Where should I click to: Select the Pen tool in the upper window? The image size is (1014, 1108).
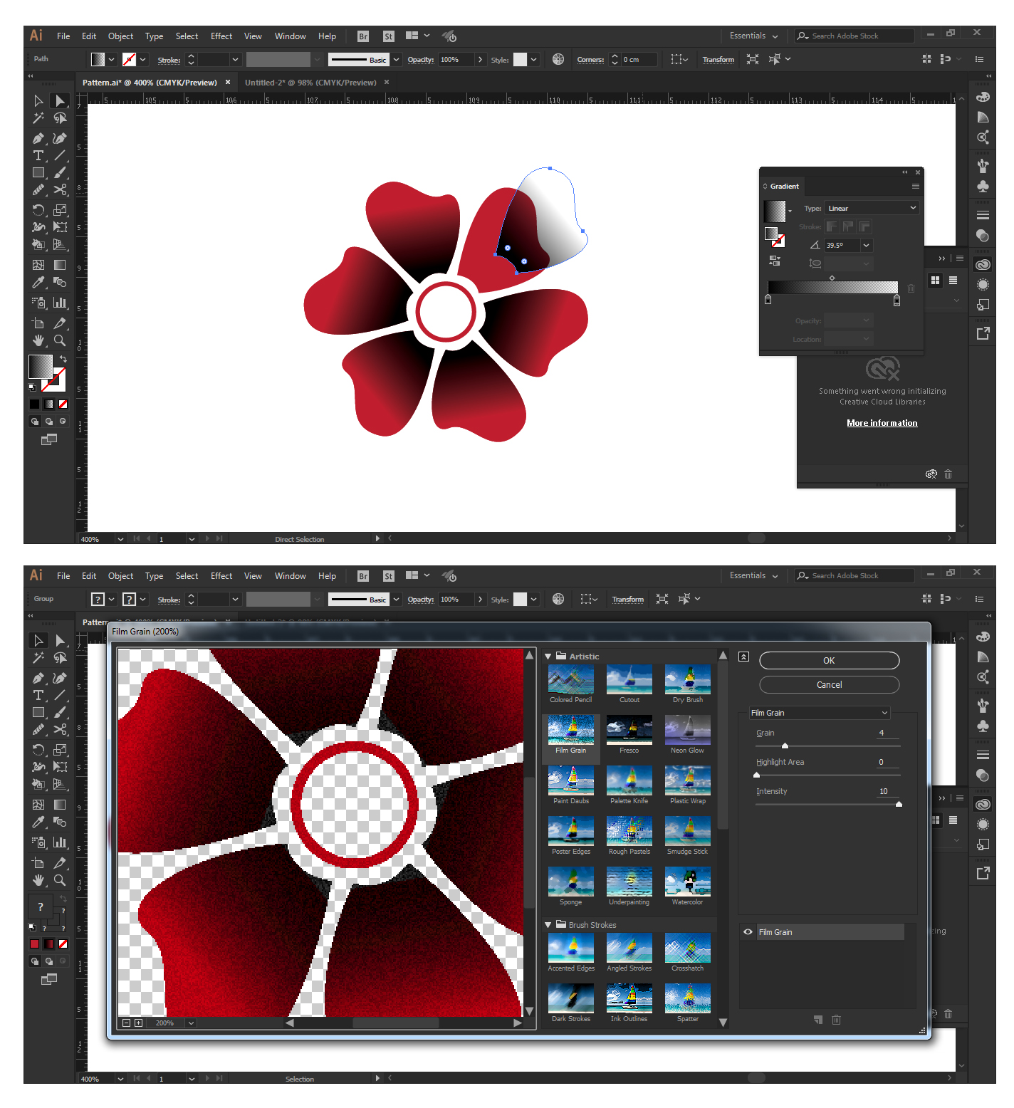pos(38,138)
